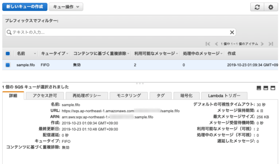Image resolution: width=280 pixels, height=164 pixels.
Task: Open the 名前 column sort arrow
Action: 35,54
